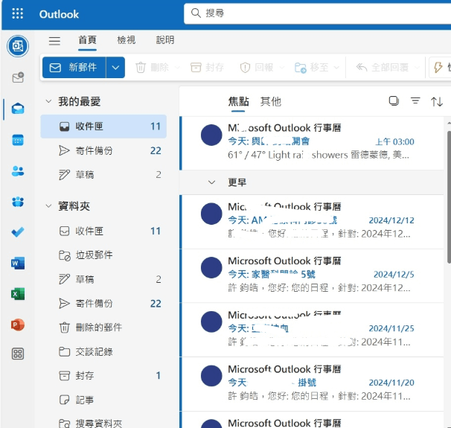Switch to the 說明 tab
The height and width of the screenshot is (428, 451).
coord(165,40)
